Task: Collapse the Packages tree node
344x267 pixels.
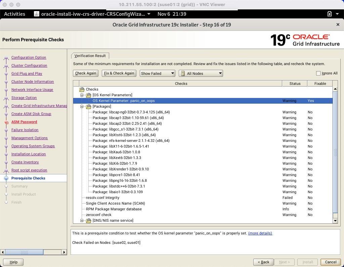Action: (82, 106)
